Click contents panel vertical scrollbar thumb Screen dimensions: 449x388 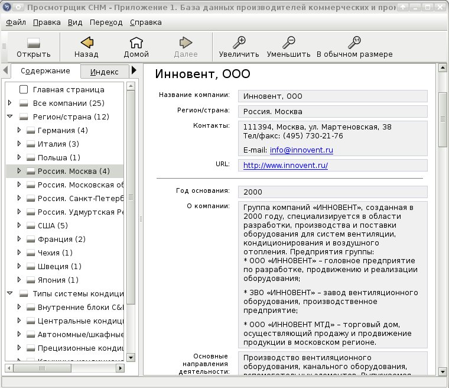[131, 198]
